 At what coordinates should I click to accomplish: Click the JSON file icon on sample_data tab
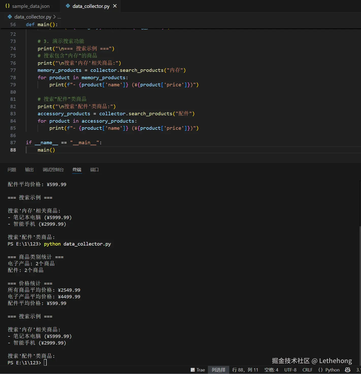tap(7, 6)
